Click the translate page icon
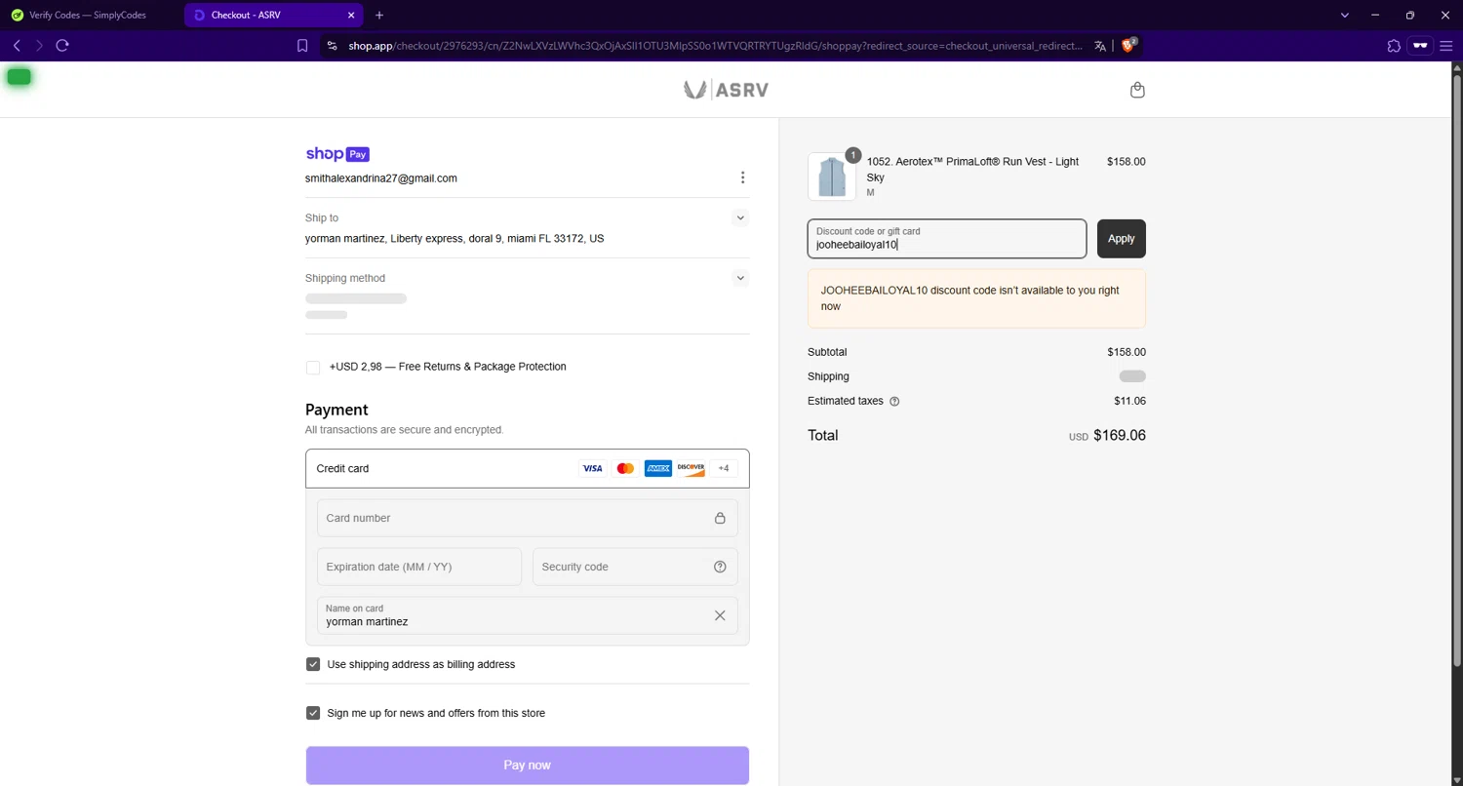 click(x=1100, y=46)
